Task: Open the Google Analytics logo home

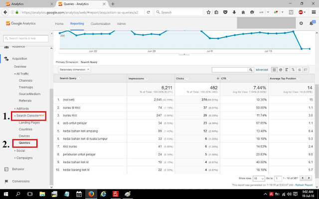Action: (x=20, y=23)
